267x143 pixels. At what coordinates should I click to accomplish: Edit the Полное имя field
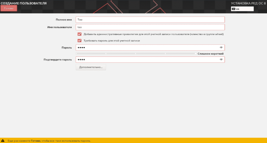tap(150, 20)
